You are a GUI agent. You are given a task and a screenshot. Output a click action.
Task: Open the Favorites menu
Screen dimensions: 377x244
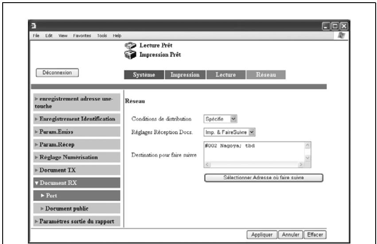point(82,35)
